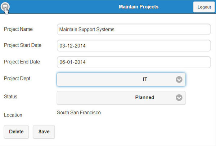Click the South San Francisco location text
Screen dimensions: 216x146
[79, 113]
